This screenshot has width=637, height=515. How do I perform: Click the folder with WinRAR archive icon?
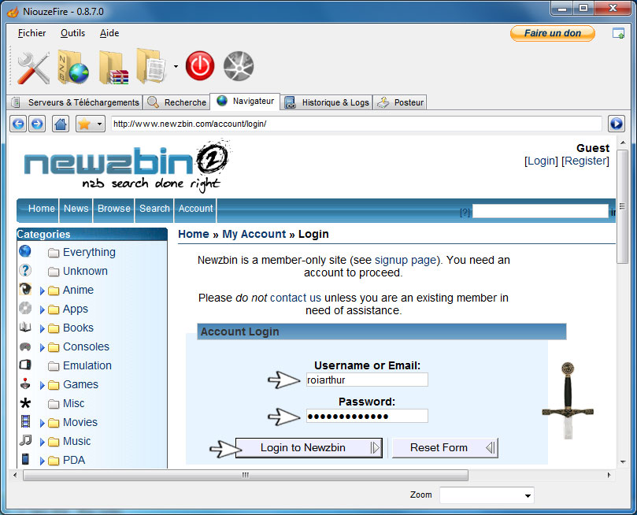[113, 68]
